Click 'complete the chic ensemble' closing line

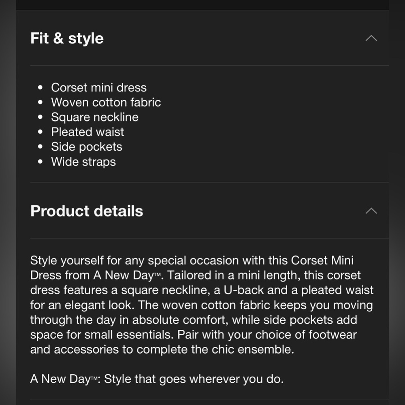click(215, 349)
